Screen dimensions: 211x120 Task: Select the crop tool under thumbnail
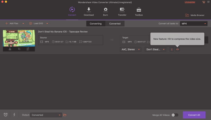pyautogui.click(x=19, y=49)
